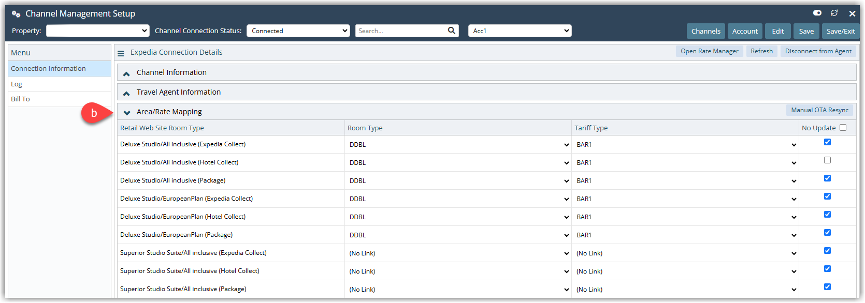Viewport: 865px width, 303px height.
Task: Click the Save button
Action: 806,31
